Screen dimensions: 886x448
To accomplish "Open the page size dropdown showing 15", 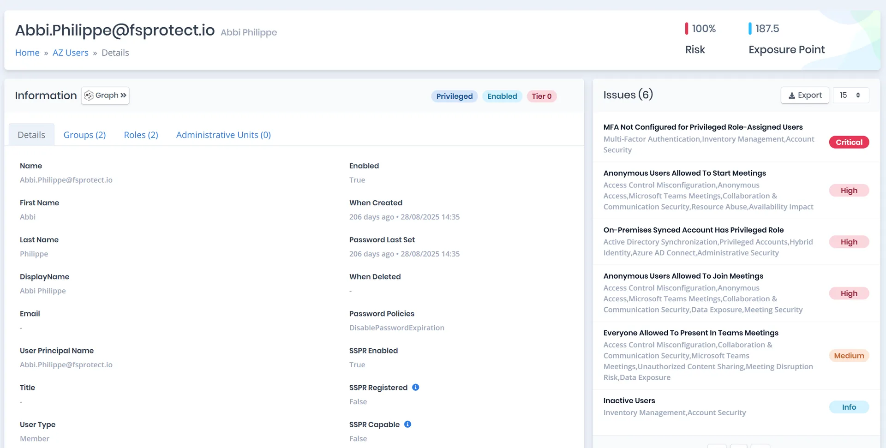I will [x=850, y=96].
